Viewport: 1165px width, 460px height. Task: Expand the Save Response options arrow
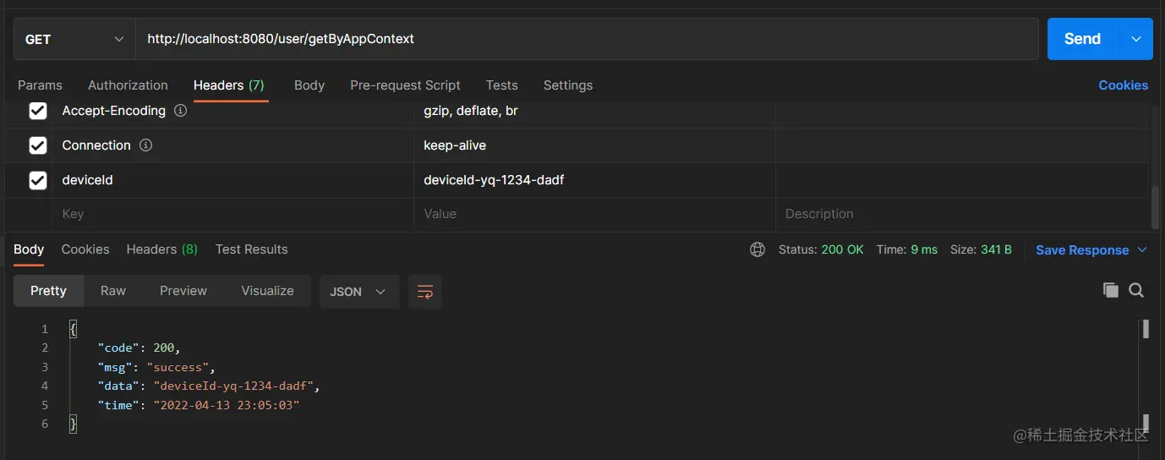coord(1142,249)
